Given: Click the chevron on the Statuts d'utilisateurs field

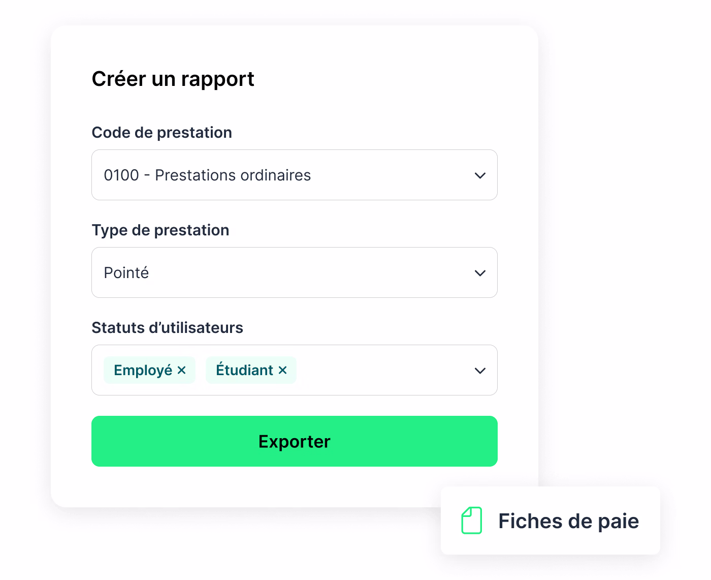Looking at the screenshot, I should (479, 370).
